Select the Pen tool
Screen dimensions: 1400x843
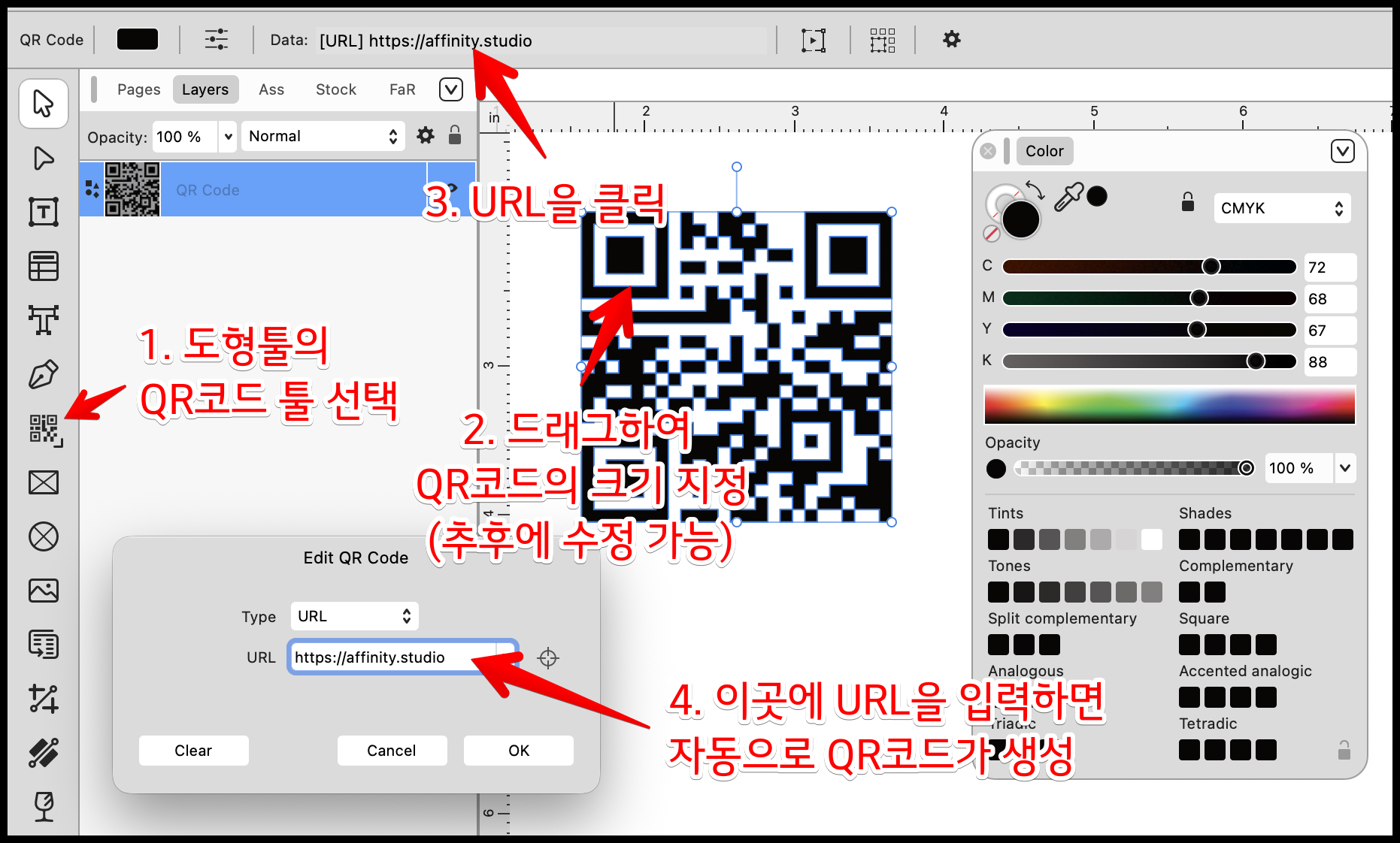tap(44, 374)
